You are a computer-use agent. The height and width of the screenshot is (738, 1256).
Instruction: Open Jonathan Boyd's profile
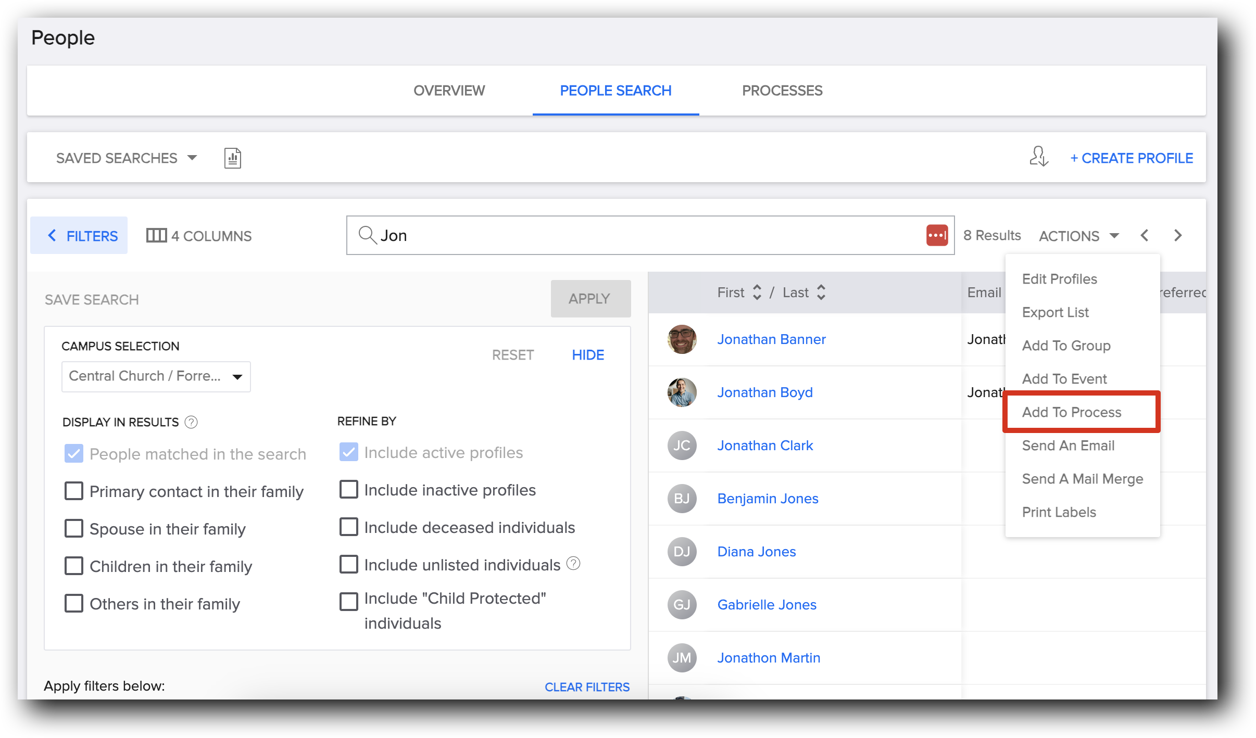click(765, 392)
